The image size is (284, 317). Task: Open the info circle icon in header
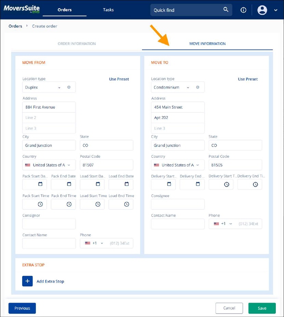pyautogui.click(x=244, y=10)
